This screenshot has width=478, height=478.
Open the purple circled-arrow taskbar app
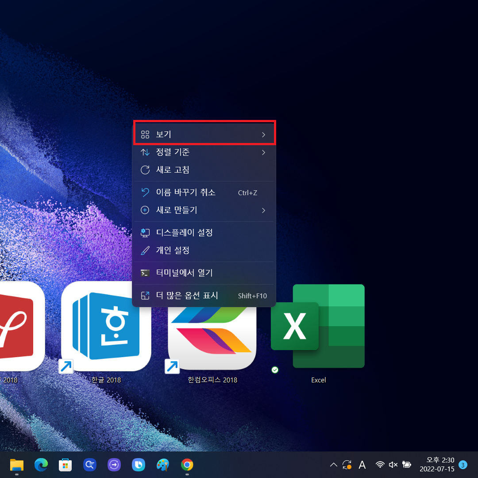coord(114,465)
